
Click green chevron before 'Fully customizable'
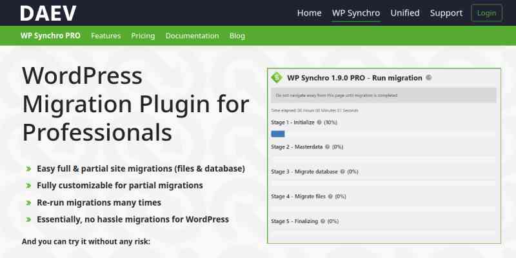coord(28,186)
